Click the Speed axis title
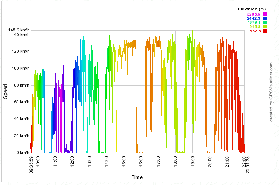Viewport: 279px width, 185px height. (5, 92)
